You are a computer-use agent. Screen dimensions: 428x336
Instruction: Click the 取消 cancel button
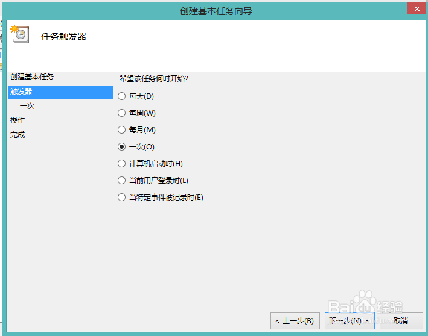[401, 321]
